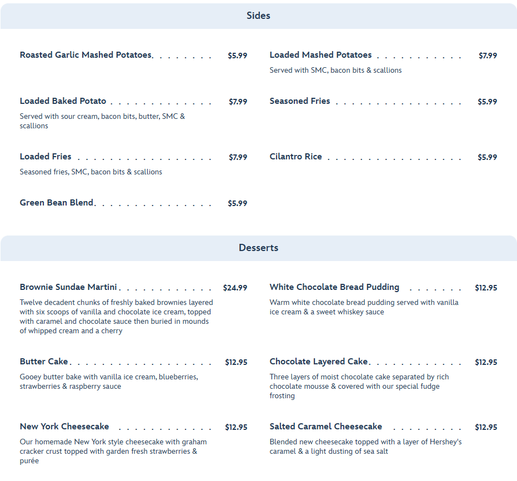Click the Loaded Baked Potato description text

[102, 121]
